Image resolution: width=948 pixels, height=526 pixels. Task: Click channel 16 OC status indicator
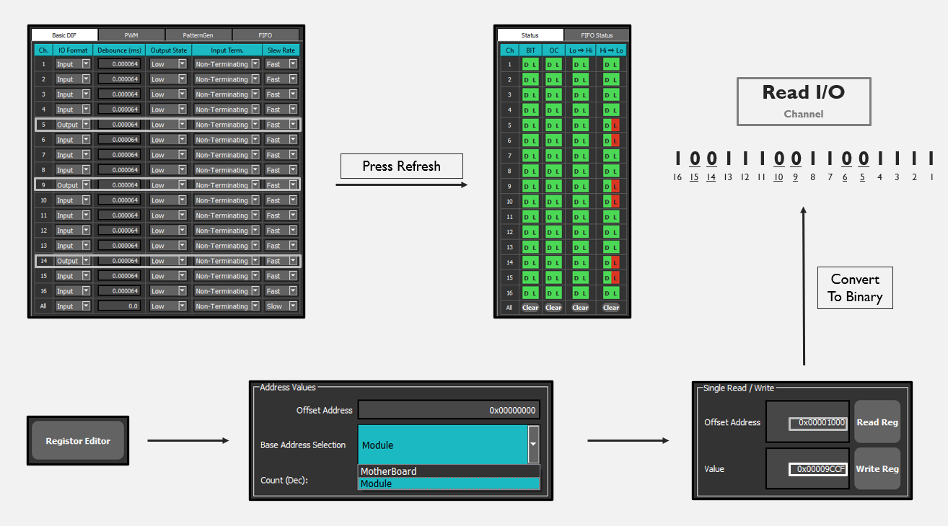[x=553, y=293]
